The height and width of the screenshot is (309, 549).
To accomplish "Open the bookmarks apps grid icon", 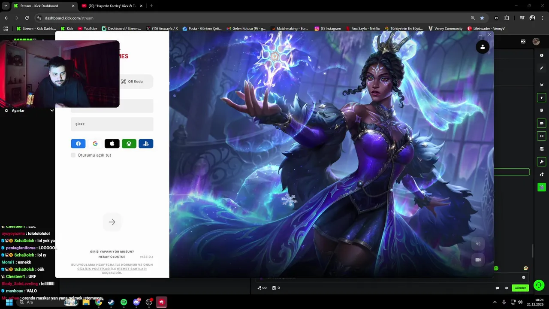I will tap(6, 29).
